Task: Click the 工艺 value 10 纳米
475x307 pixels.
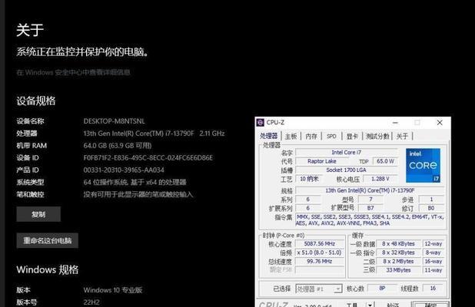Action: pyautogui.click(x=309, y=179)
